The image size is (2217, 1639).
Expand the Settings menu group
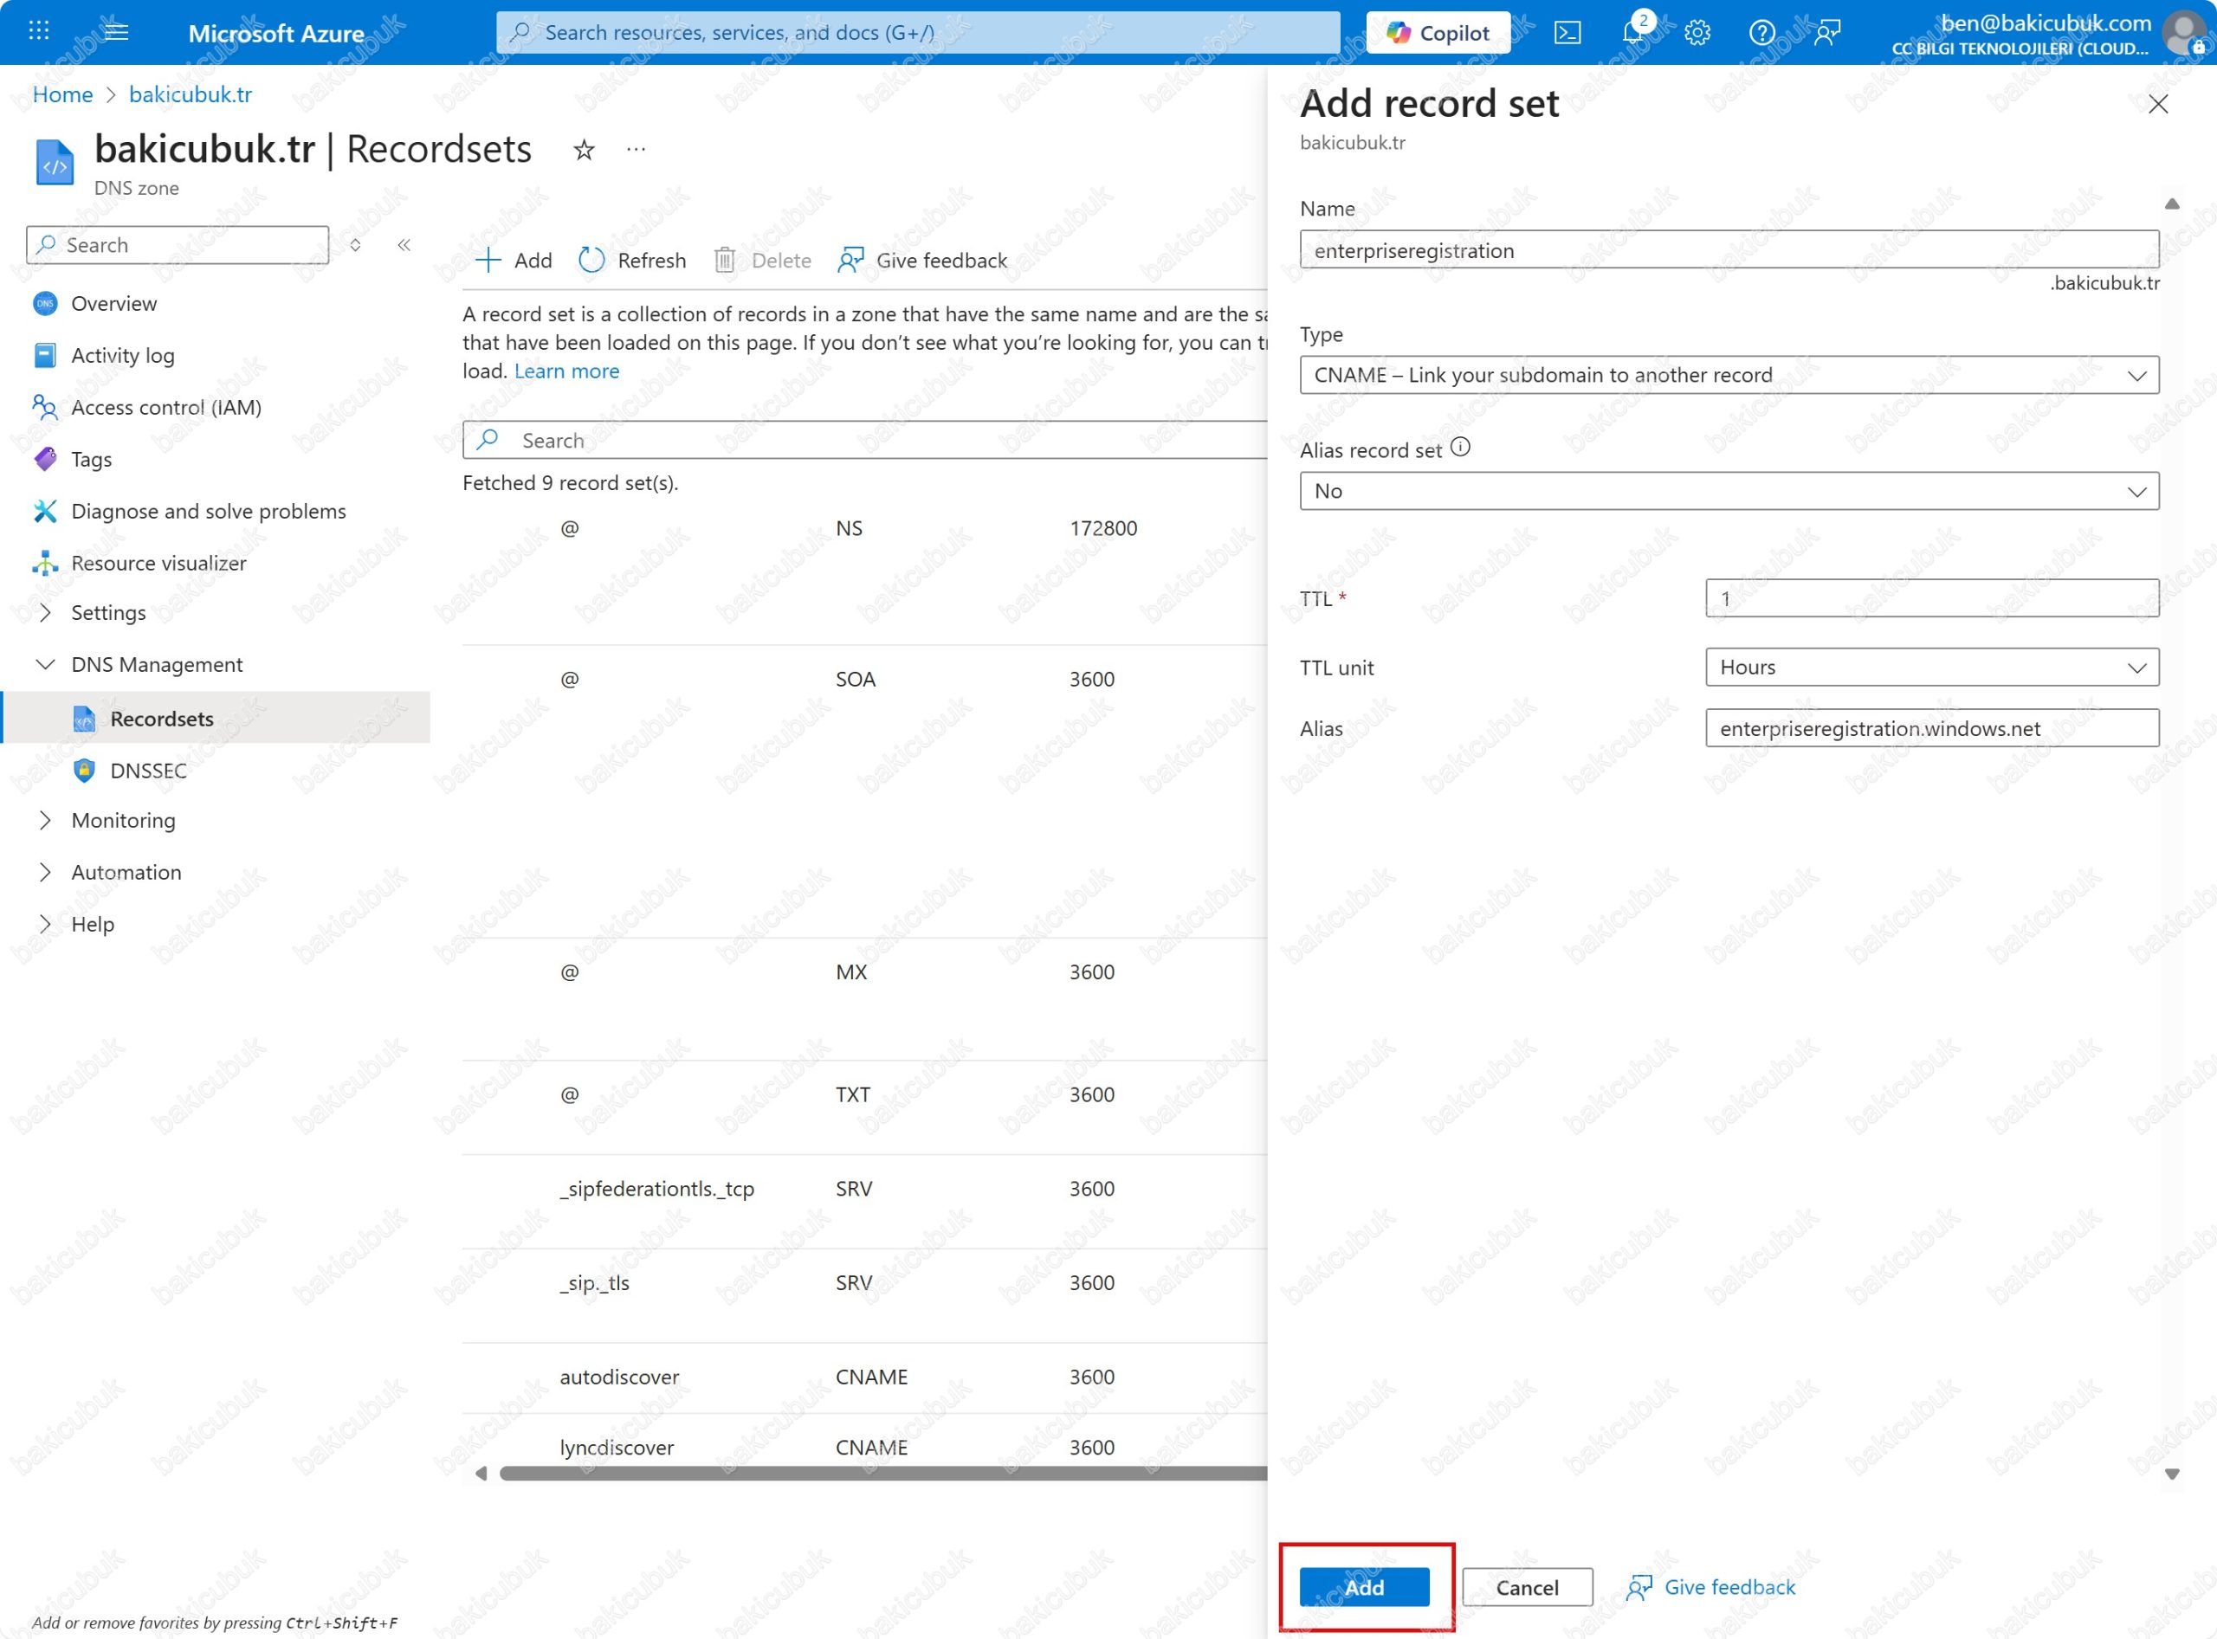tap(108, 613)
